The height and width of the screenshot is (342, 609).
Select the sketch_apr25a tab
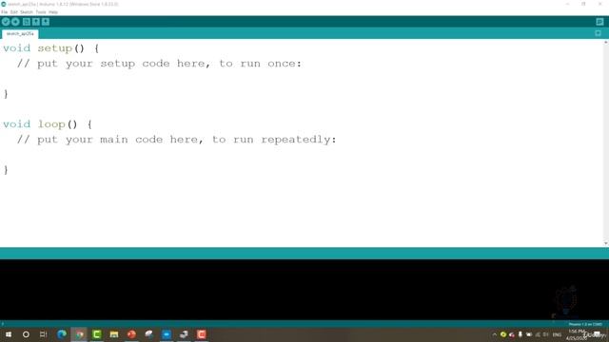click(x=20, y=34)
